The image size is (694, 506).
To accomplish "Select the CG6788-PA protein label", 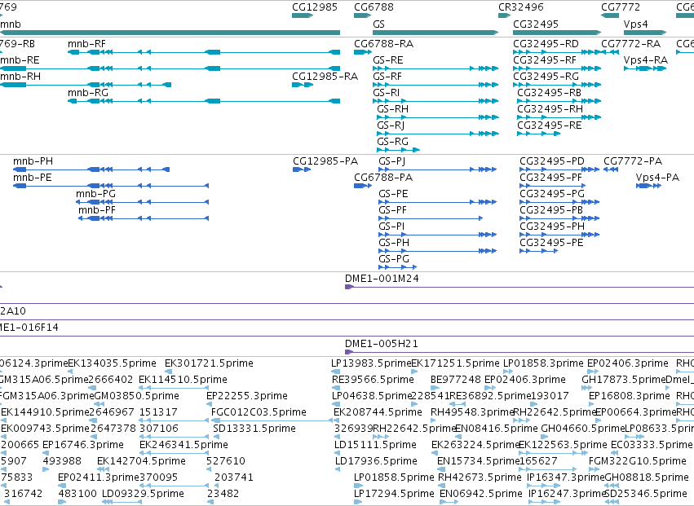I will coord(383,178).
